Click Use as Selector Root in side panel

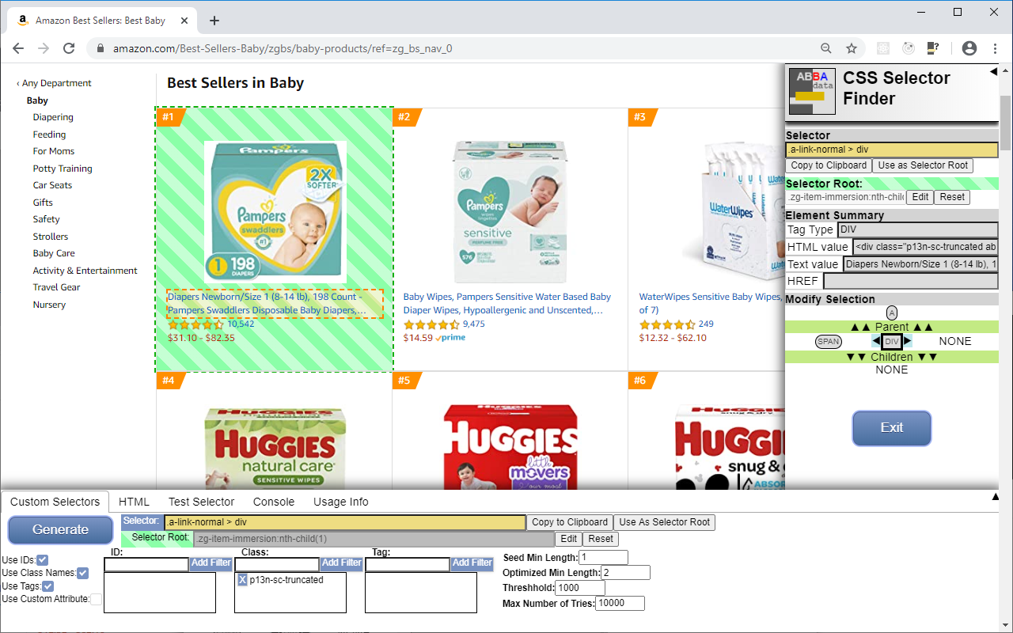[x=923, y=165]
